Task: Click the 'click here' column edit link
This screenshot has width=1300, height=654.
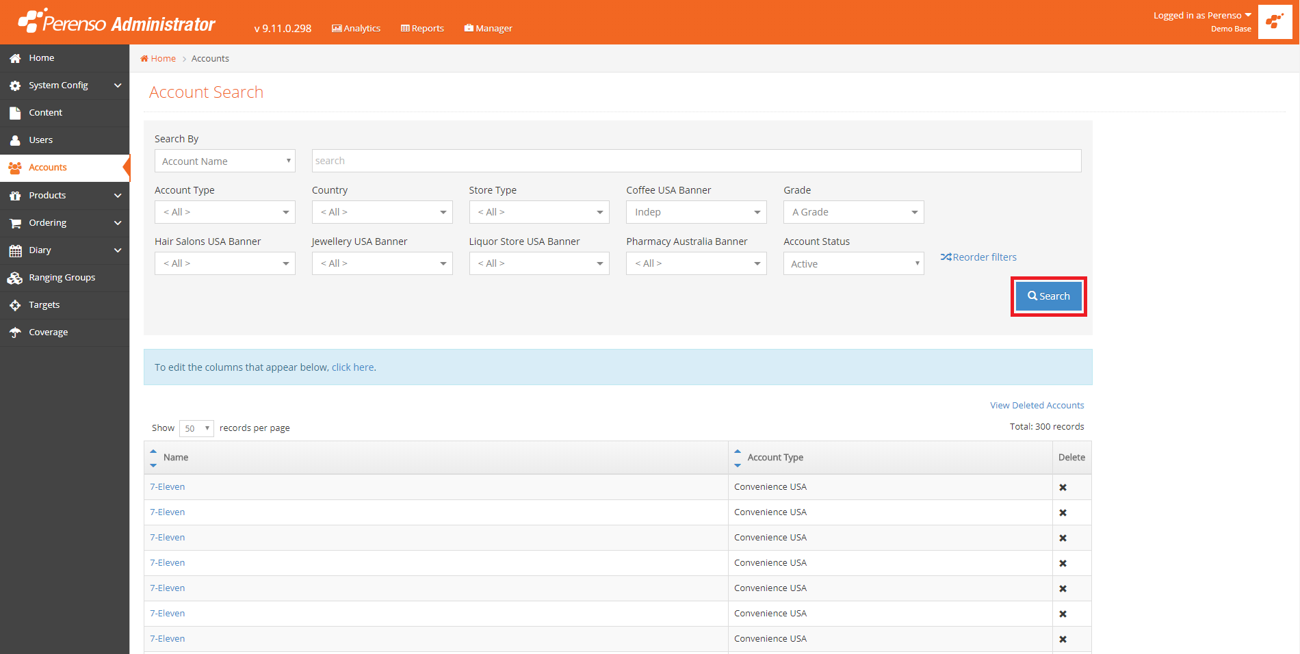Action: pos(353,367)
